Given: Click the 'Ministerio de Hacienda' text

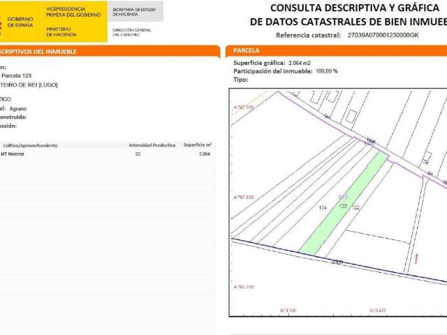Looking at the screenshot, I should [x=61, y=32].
